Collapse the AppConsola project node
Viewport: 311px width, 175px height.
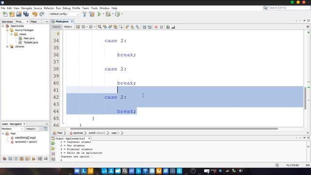click(x=3, y=26)
